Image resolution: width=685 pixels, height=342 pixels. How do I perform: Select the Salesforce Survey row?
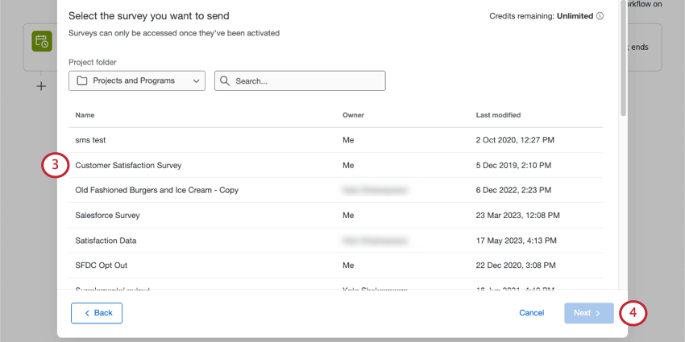click(x=108, y=216)
